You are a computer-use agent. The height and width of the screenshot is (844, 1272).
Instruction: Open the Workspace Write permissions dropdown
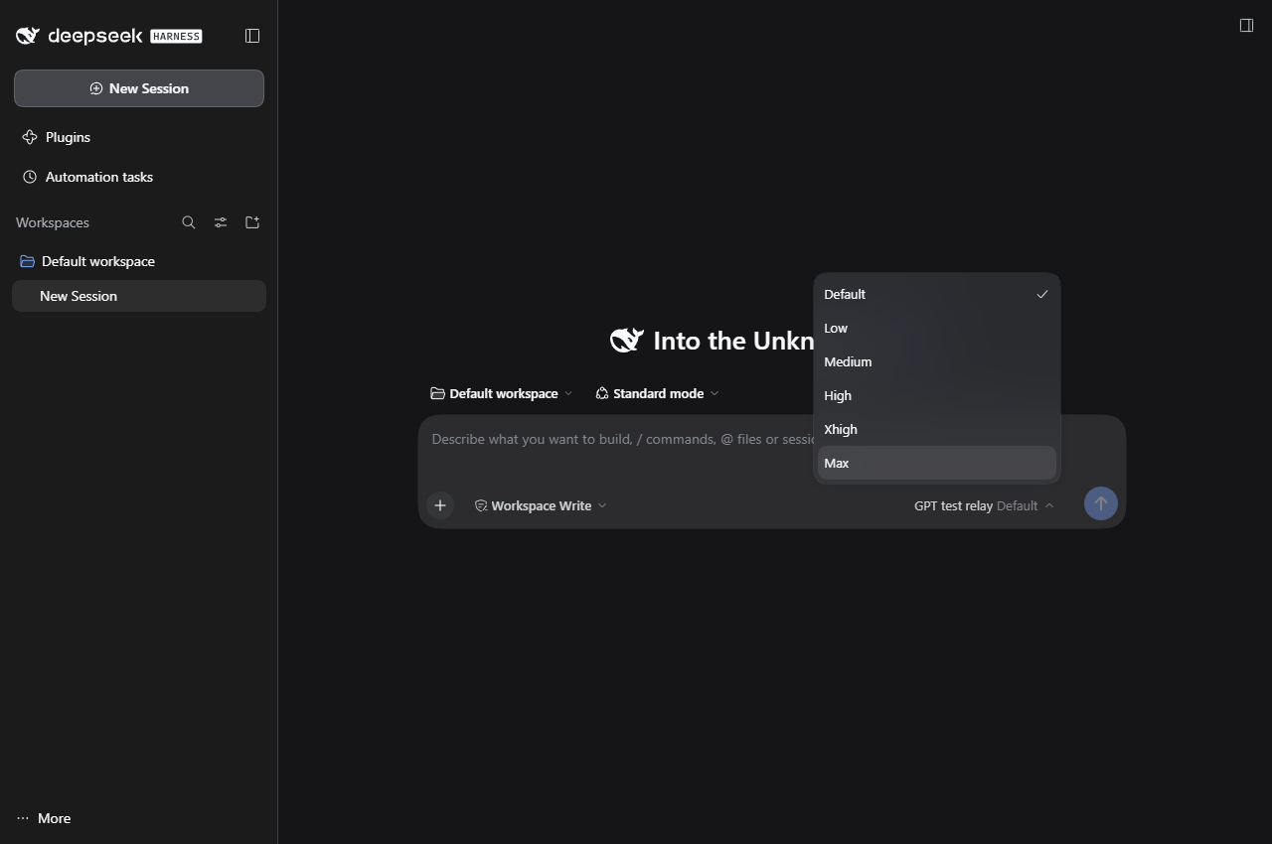click(x=541, y=505)
